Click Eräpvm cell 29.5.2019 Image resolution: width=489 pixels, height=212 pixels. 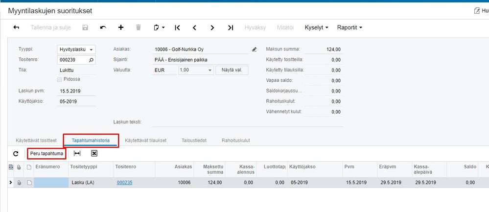(394, 183)
